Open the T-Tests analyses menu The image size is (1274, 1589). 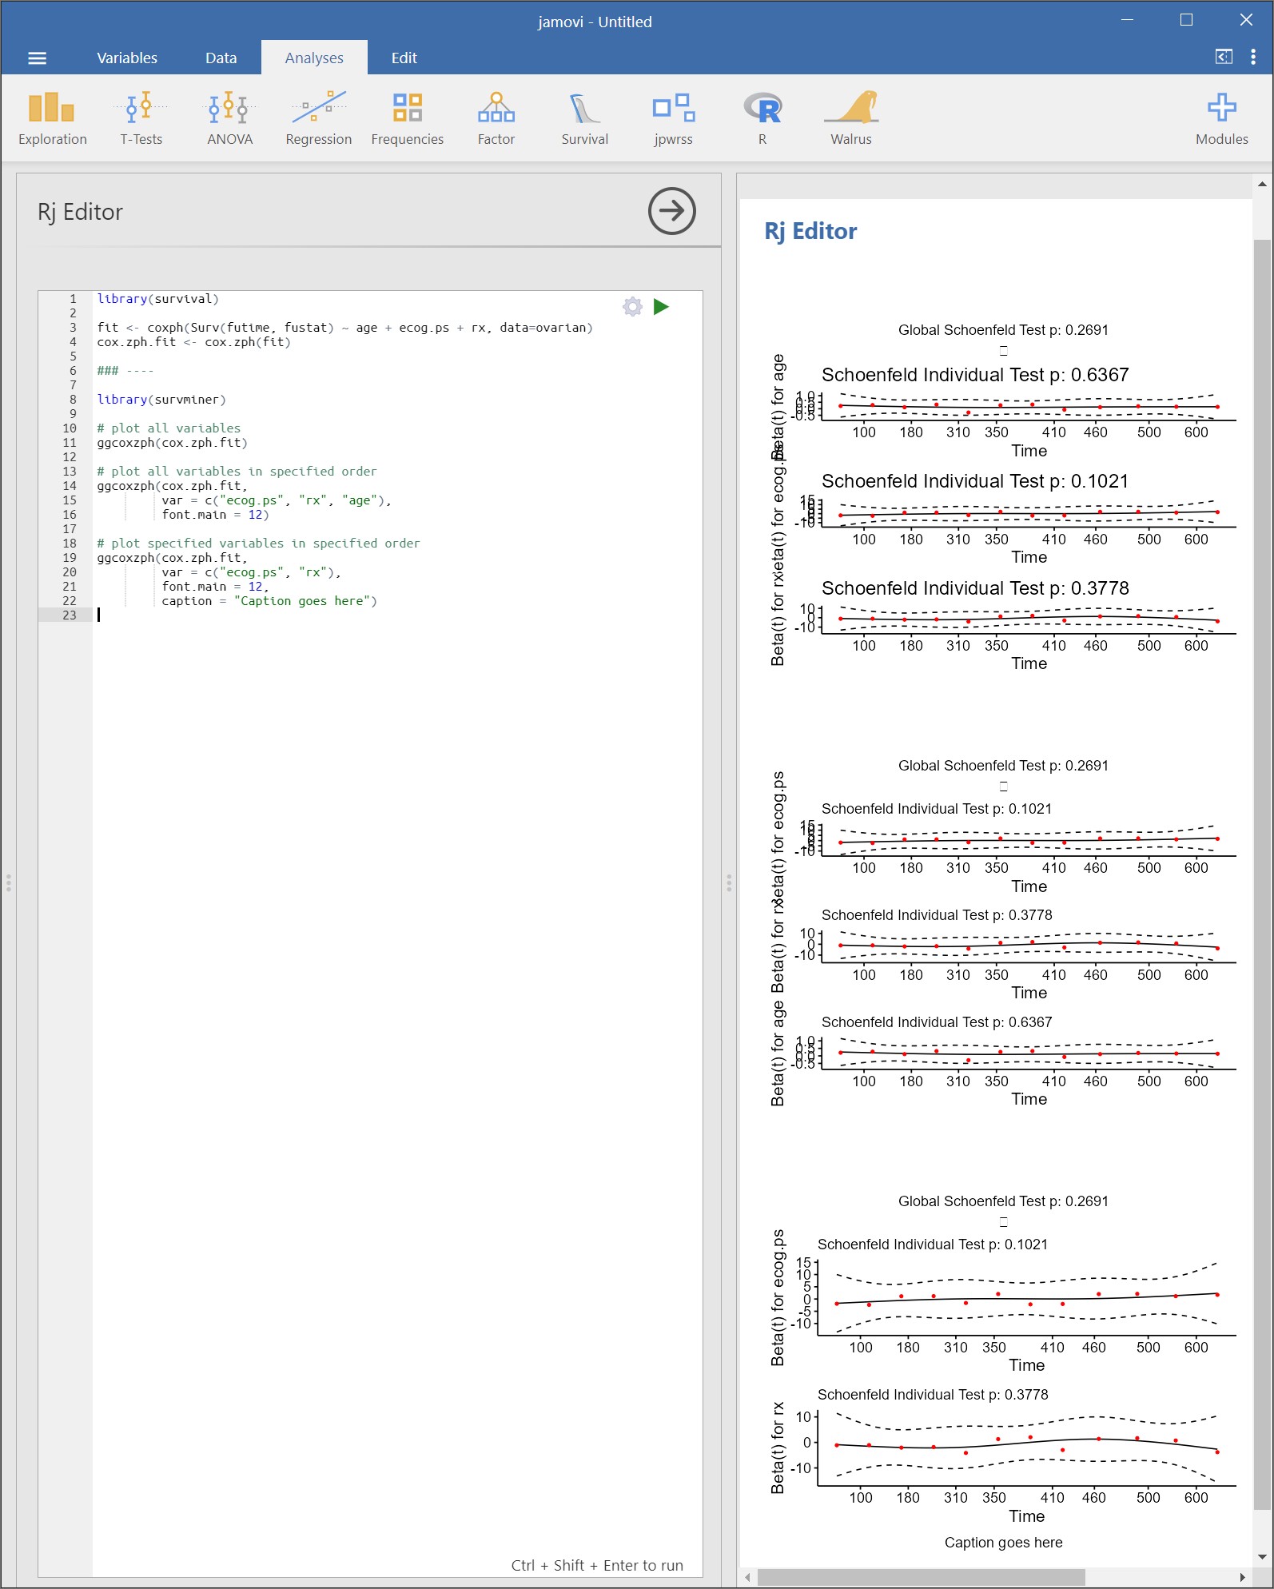tap(141, 117)
